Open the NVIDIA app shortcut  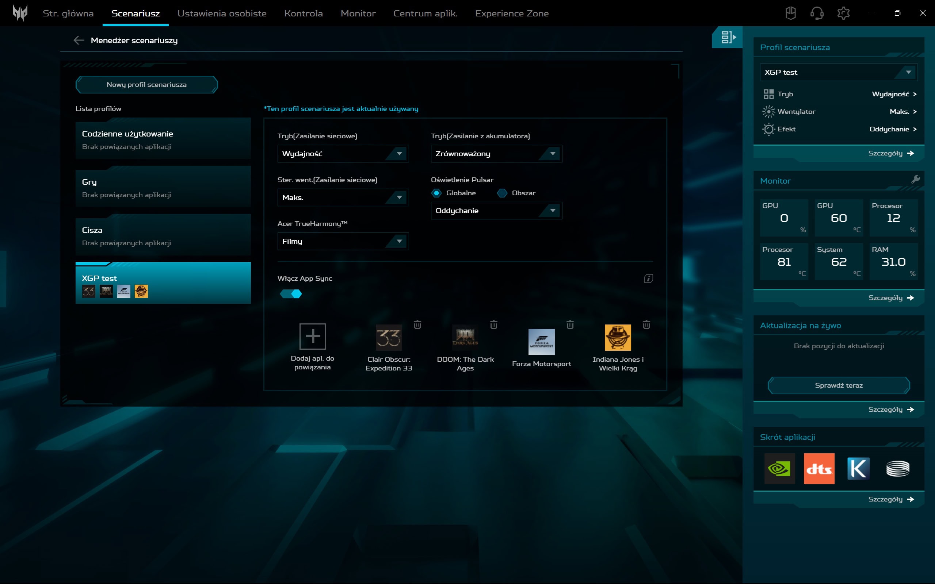779,469
